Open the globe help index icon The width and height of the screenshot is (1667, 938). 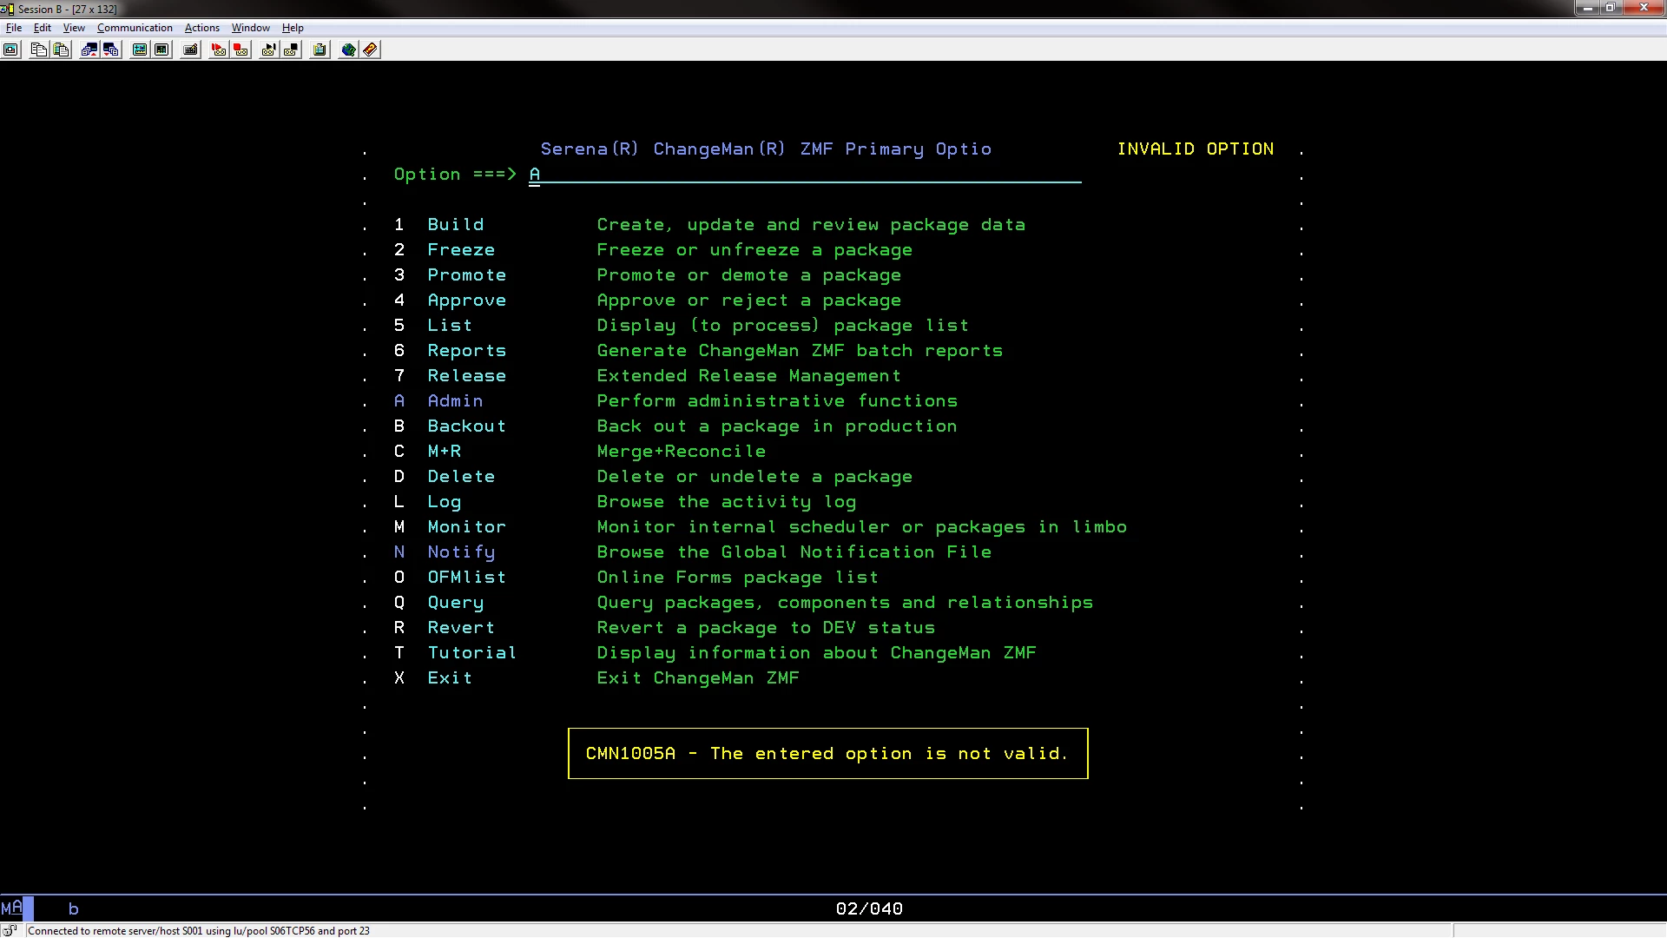coord(348,50)
